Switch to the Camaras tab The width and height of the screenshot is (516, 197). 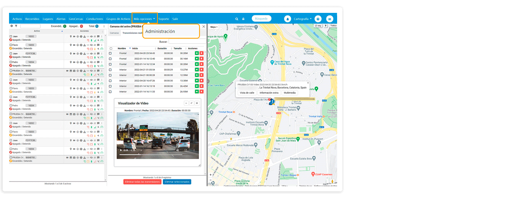tap(114, 33)
